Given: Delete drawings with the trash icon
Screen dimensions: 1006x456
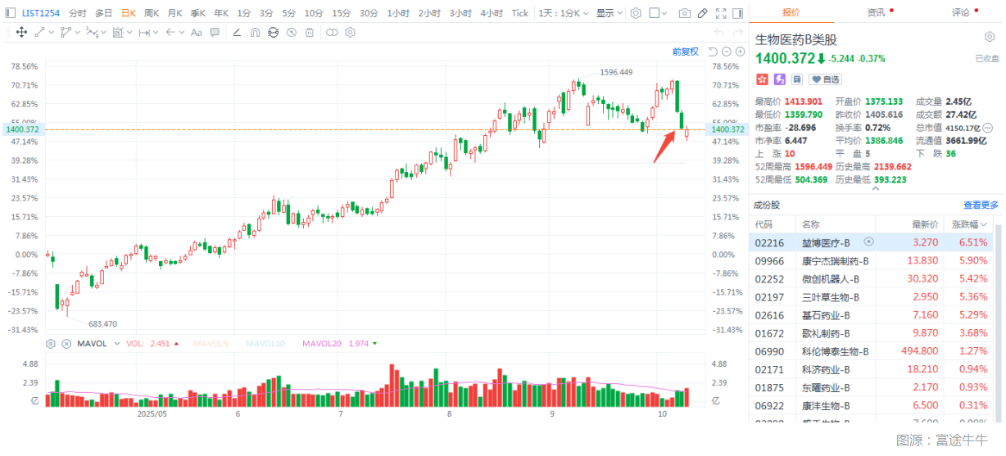Looking at the screenshot, I should 309,32.
